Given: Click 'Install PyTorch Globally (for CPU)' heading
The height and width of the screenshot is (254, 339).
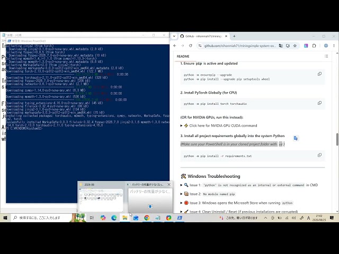Looking at the screenshot, I should tap(209, 93).
